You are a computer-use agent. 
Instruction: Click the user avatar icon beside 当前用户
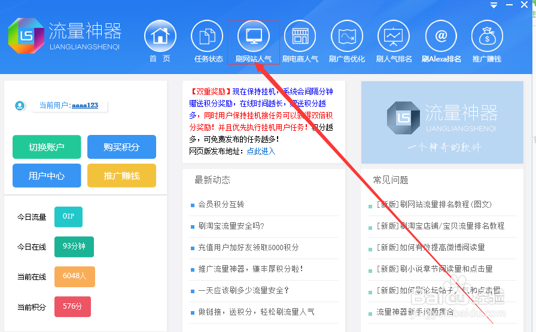click(20, 106)
